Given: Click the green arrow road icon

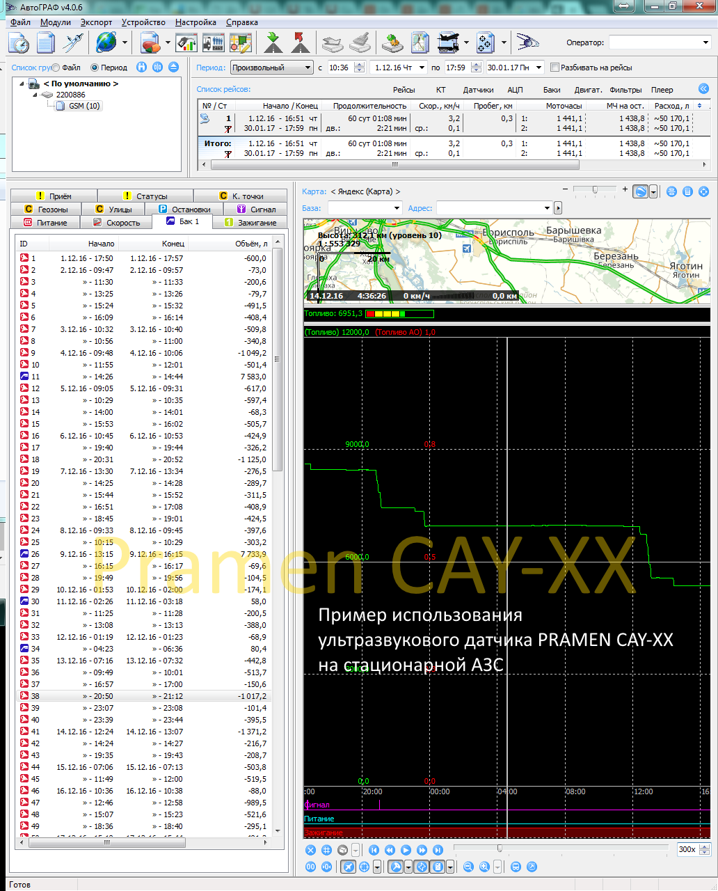Looking at the screenshot, I should [x=273, y=43].
